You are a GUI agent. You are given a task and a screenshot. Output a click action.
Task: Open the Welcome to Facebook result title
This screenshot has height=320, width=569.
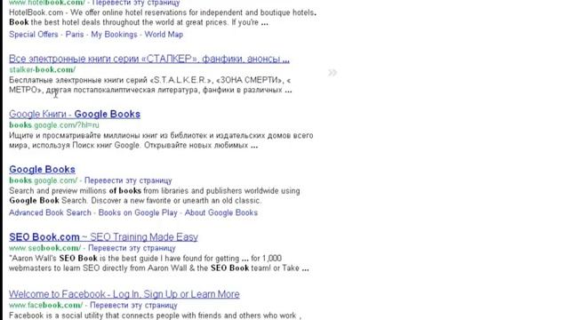pos(124,294)
